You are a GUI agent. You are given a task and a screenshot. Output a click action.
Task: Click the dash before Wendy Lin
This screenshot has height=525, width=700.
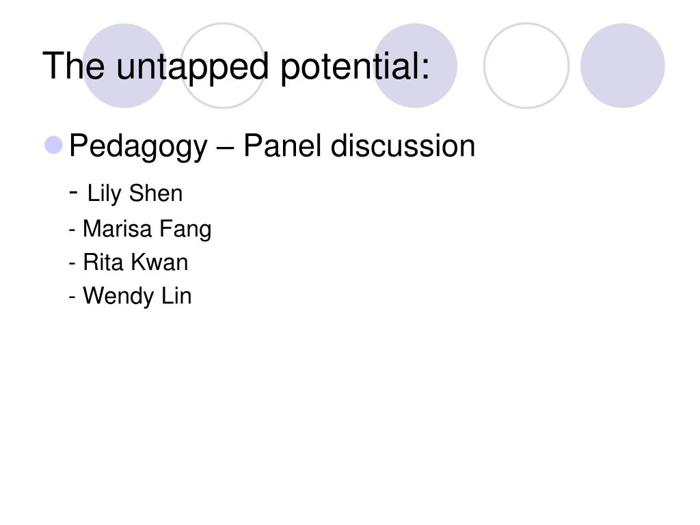(72, 297)
